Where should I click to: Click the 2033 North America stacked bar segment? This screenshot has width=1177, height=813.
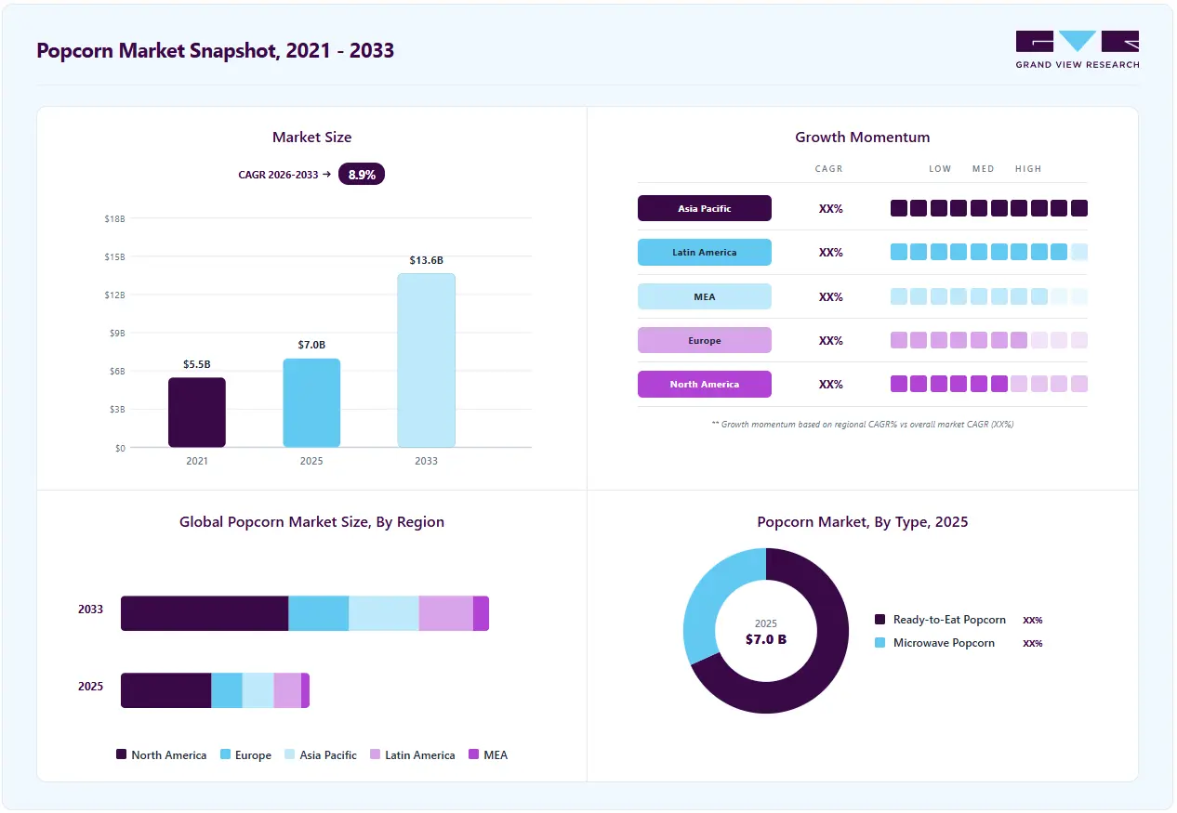coord(205,613)
